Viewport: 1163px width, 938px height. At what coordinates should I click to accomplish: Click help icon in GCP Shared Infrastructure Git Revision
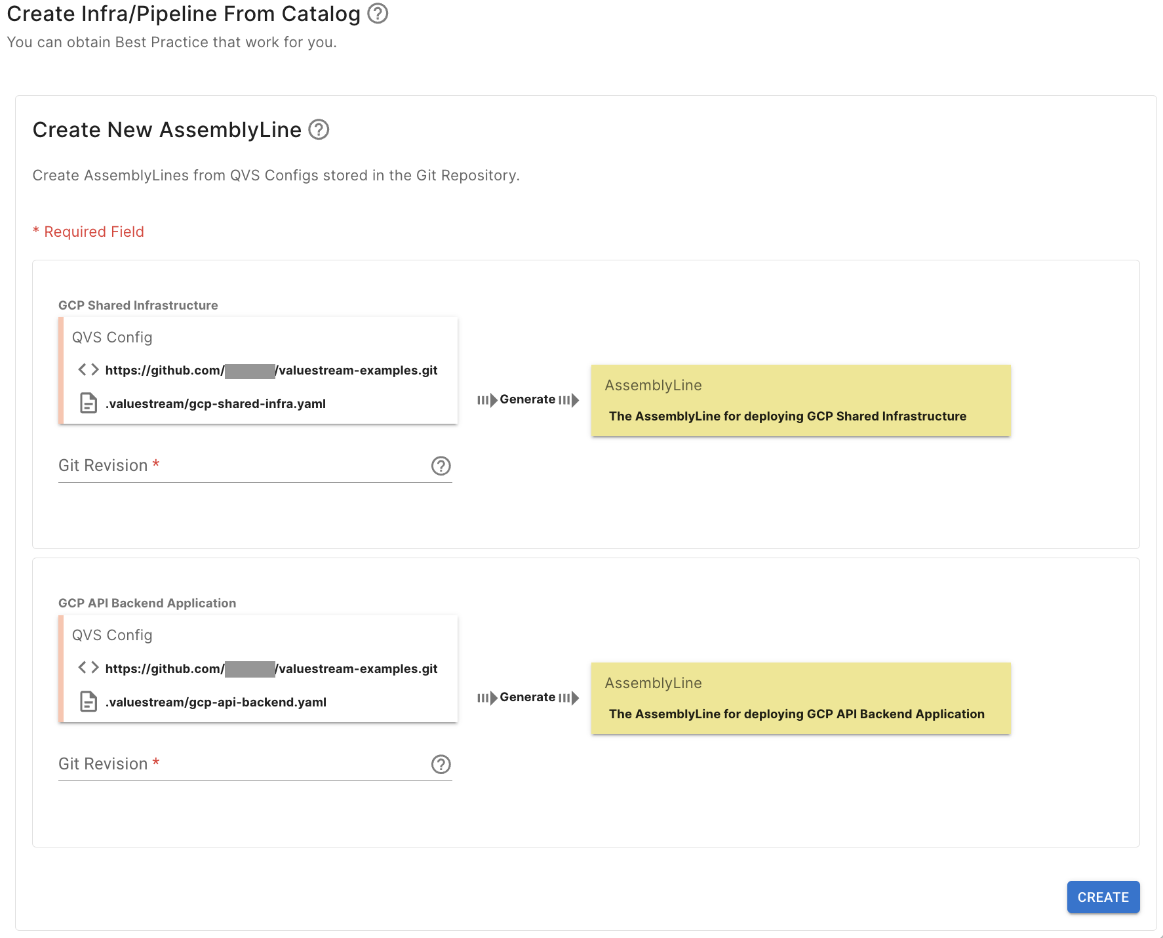click(441, 466)
